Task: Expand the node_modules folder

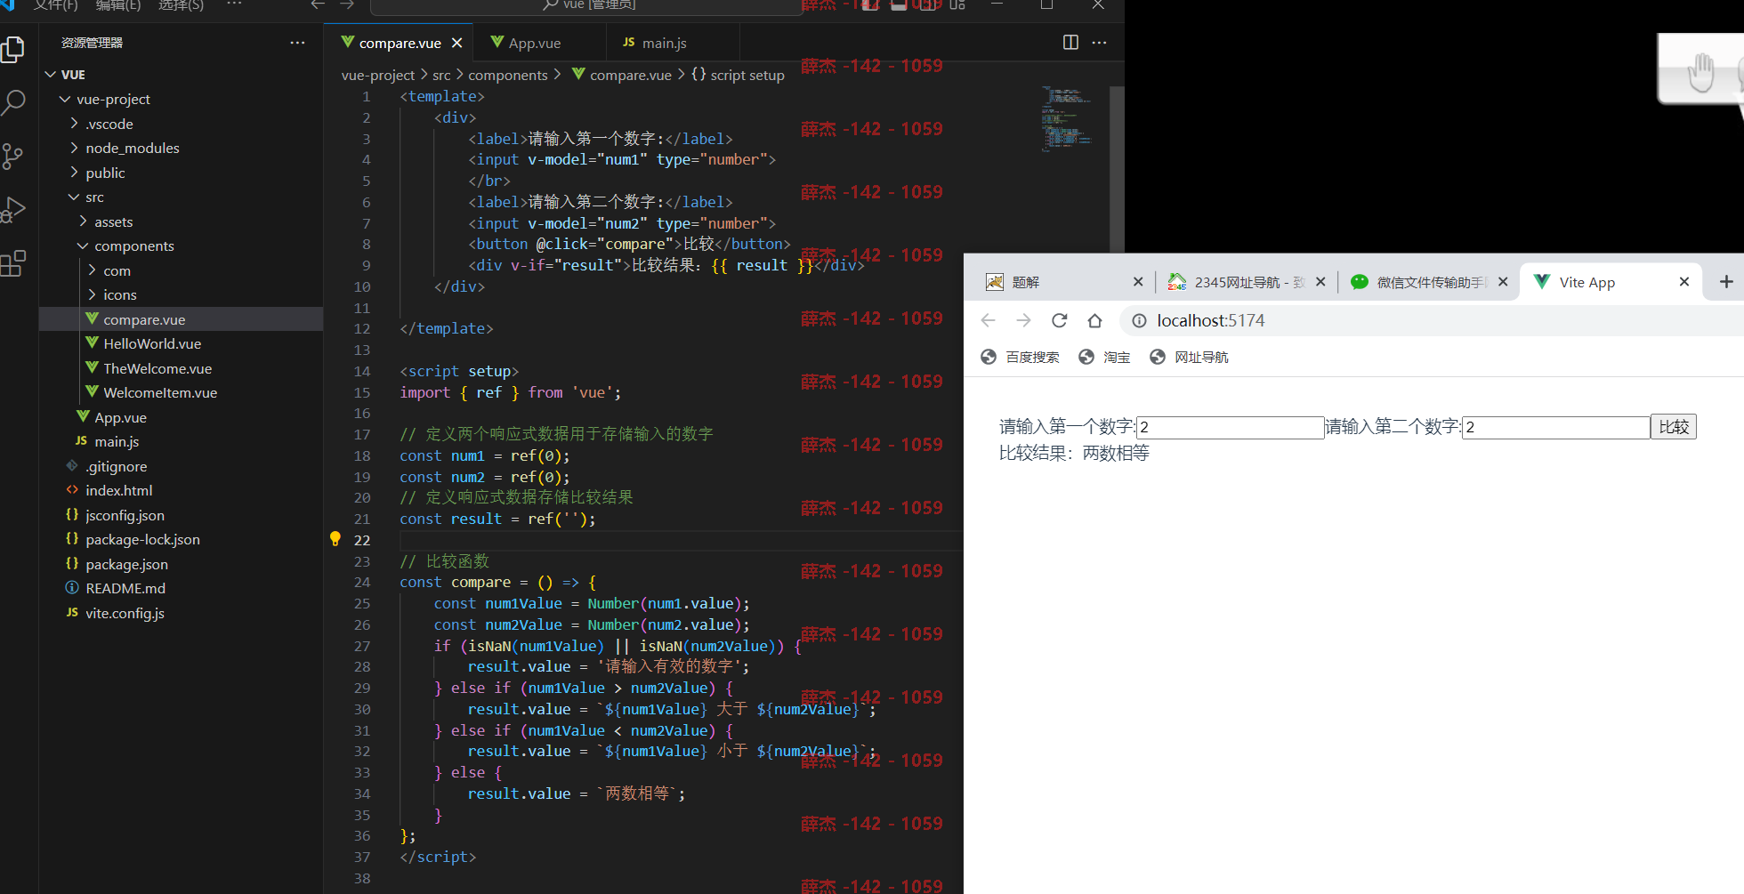Action: [74, 148]
